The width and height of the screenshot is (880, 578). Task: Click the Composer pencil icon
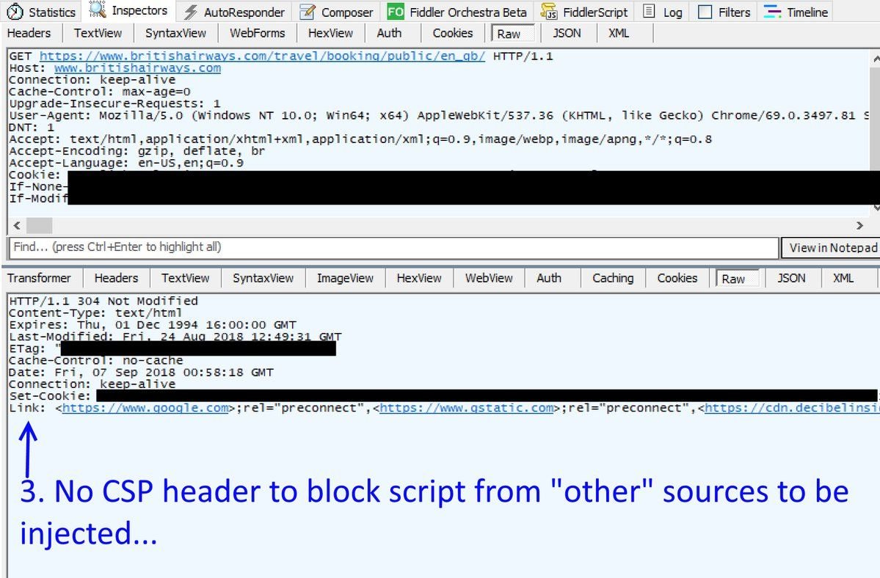pos(307,12)
